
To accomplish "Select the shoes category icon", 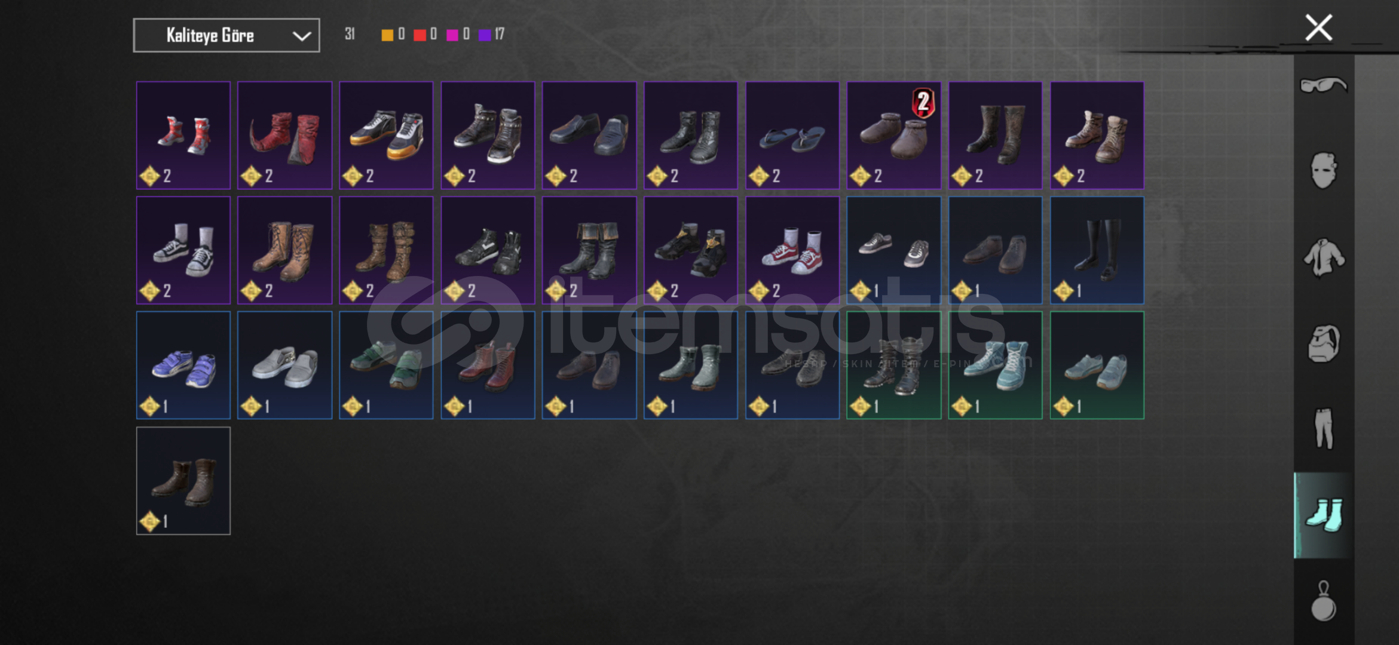I will 1324,515.
